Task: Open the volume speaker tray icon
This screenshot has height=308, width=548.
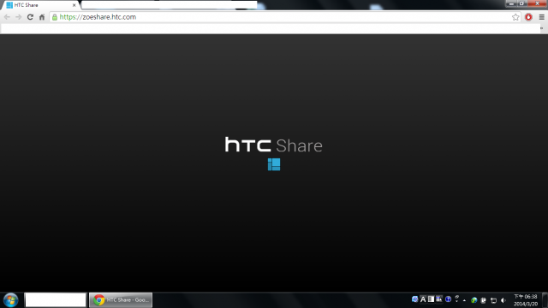Action: pyautogui.click(x=503, y=300)
